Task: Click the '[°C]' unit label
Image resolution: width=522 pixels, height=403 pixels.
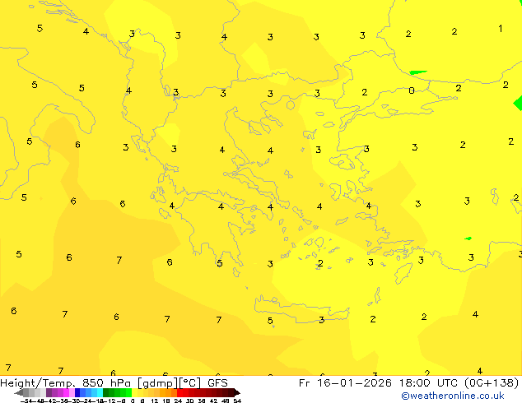Action: click(189, 383)
